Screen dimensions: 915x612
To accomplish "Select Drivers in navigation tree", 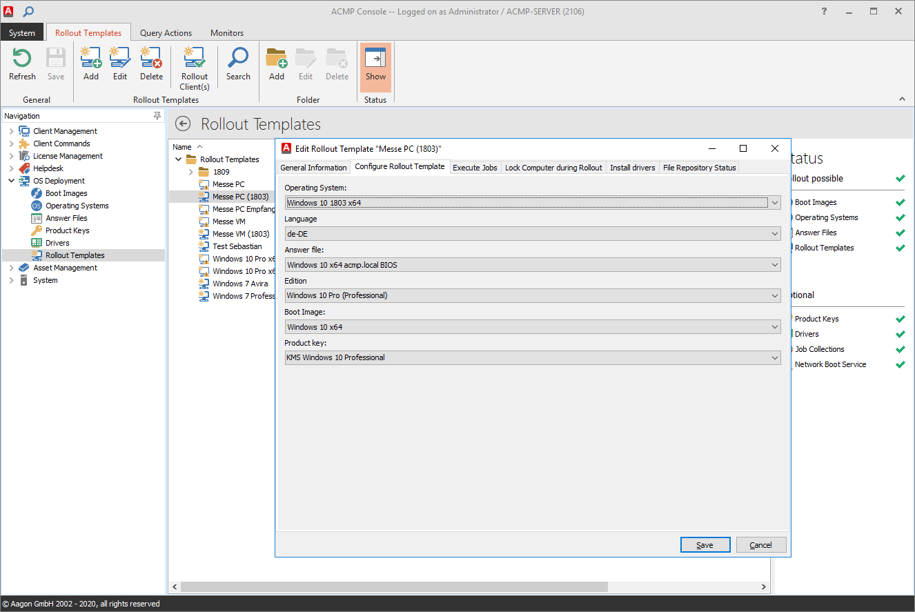I will point(57,243).
